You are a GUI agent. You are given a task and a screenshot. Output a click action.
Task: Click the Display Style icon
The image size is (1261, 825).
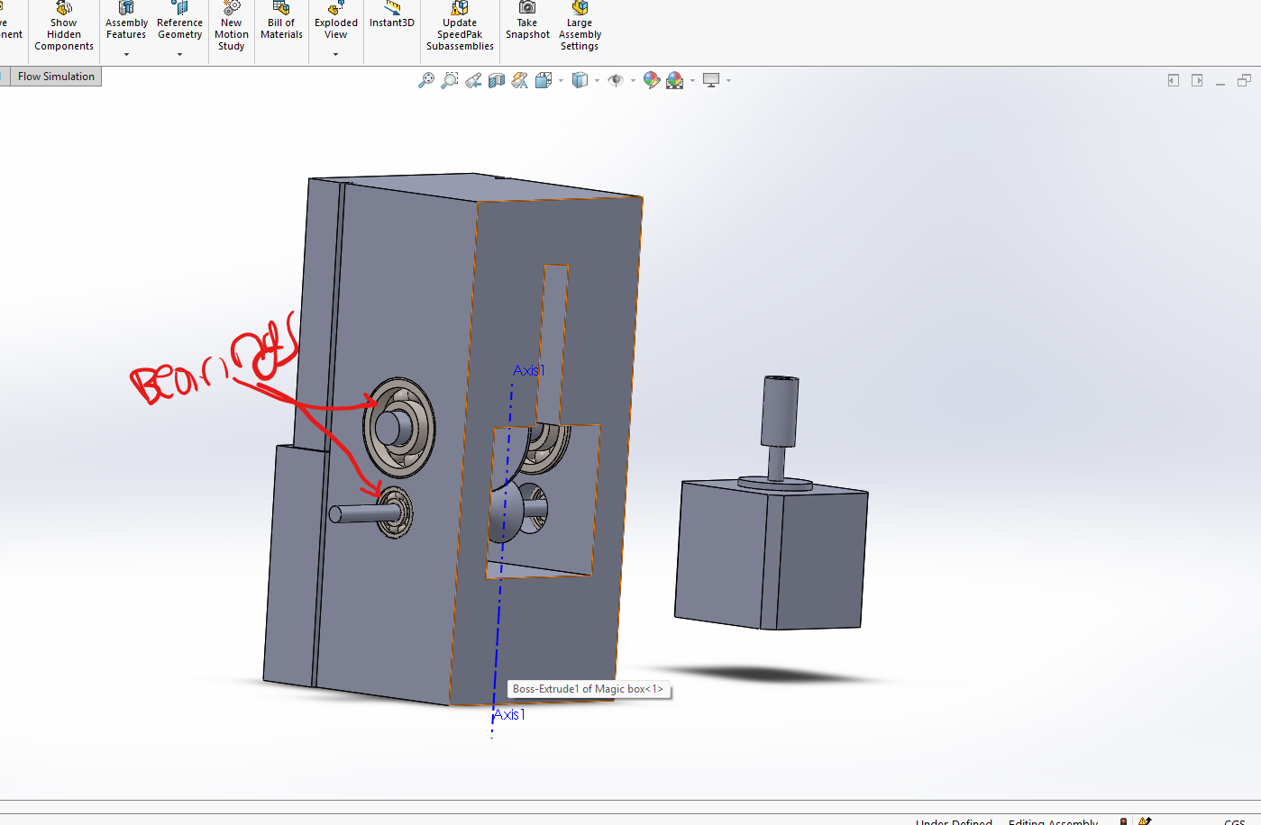pyautogui.click(x=580, y=80)
